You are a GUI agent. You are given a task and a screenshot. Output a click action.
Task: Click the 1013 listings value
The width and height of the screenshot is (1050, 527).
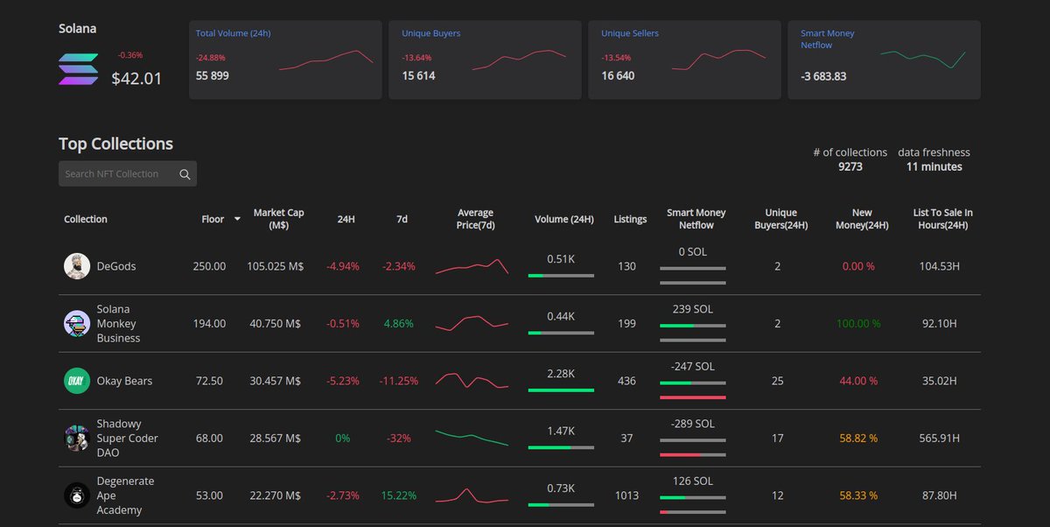626,495
